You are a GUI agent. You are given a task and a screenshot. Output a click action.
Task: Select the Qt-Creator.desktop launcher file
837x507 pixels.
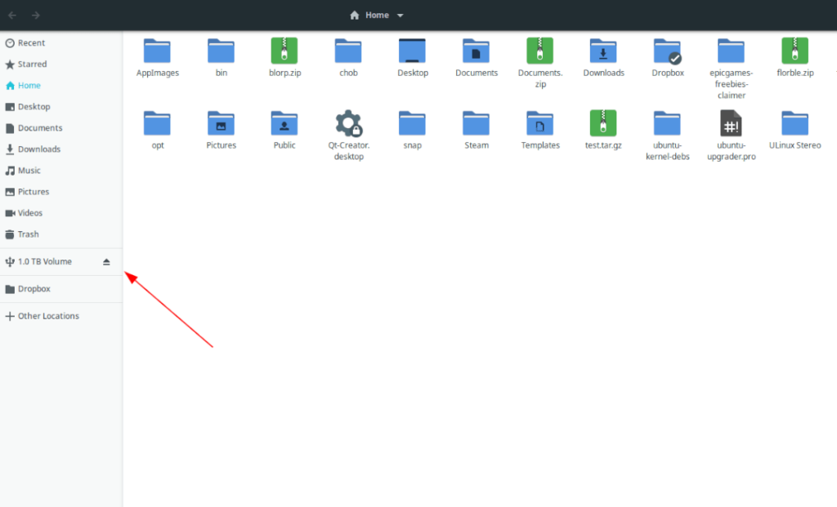coord(348,123)
